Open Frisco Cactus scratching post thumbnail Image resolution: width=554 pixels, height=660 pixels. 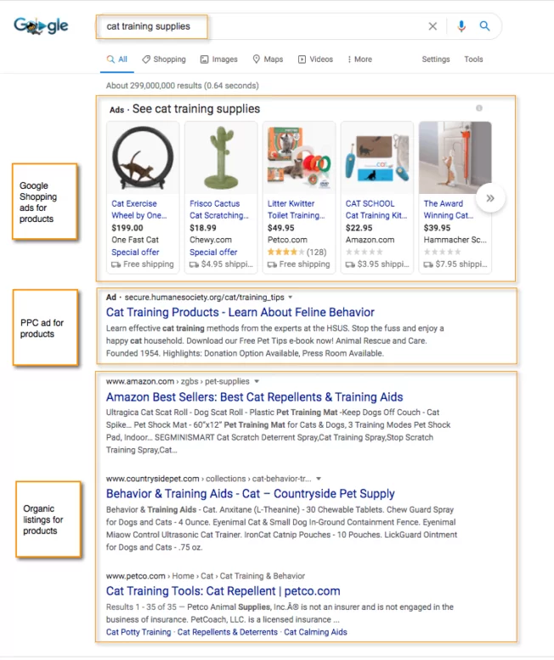tap(221, 159)
